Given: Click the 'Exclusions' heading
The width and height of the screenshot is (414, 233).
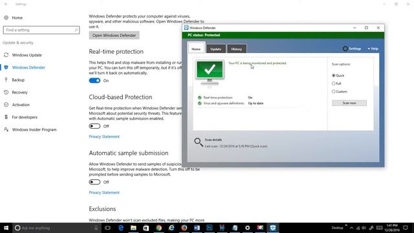Looking at the screenshot, I should 102,208.
